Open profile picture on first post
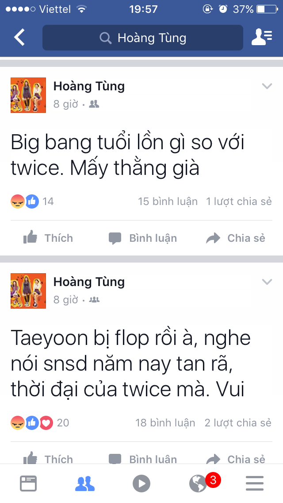 click(x=28, y=95)
